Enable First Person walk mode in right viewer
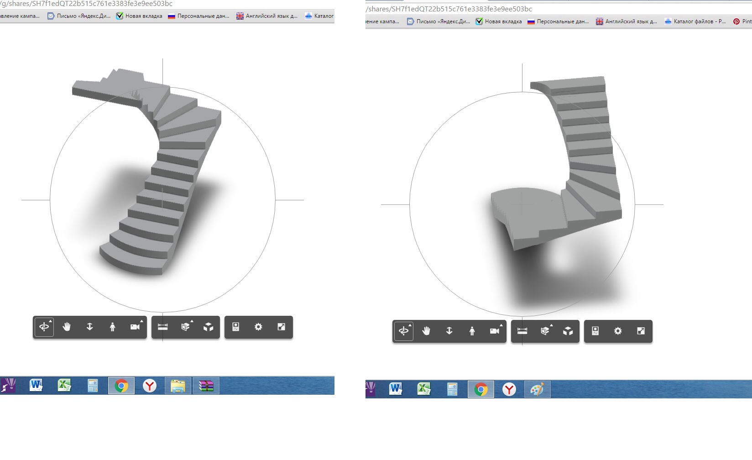The image size is (752, 460). (x=472, y=331)
